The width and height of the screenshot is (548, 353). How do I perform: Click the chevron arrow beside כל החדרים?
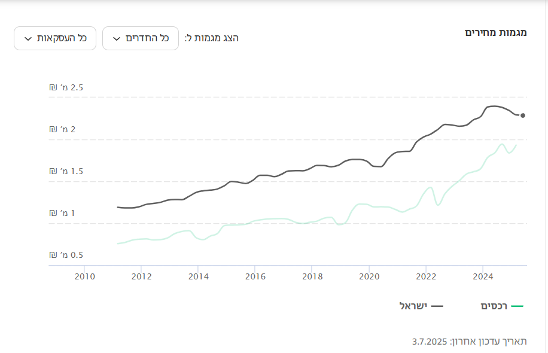coord(117,39)
